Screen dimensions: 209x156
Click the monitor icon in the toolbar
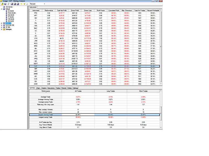click(8, 4)
